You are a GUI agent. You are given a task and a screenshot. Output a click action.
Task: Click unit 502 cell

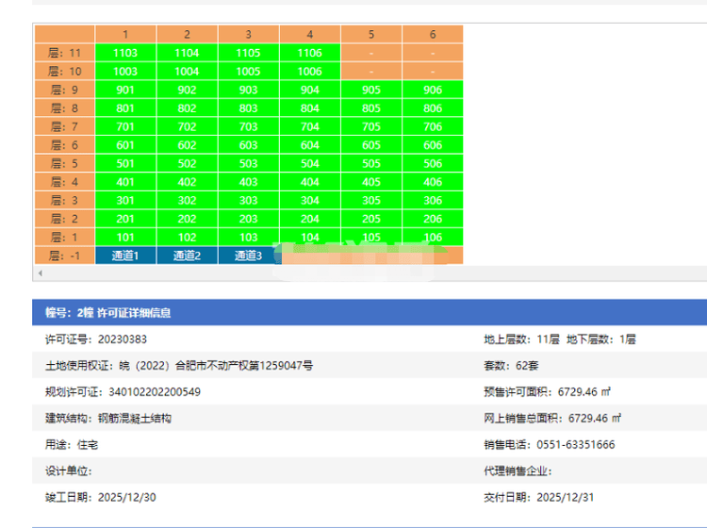point(187,163)
